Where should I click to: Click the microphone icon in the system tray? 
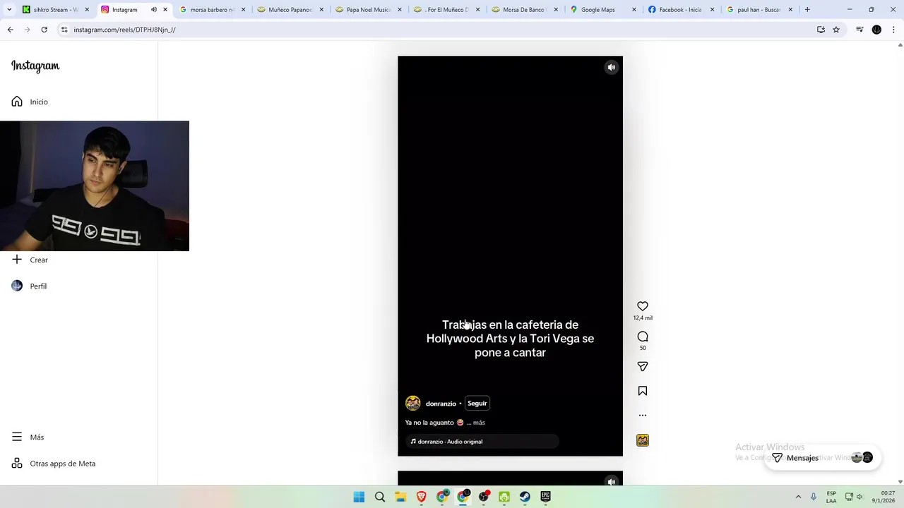814,497
